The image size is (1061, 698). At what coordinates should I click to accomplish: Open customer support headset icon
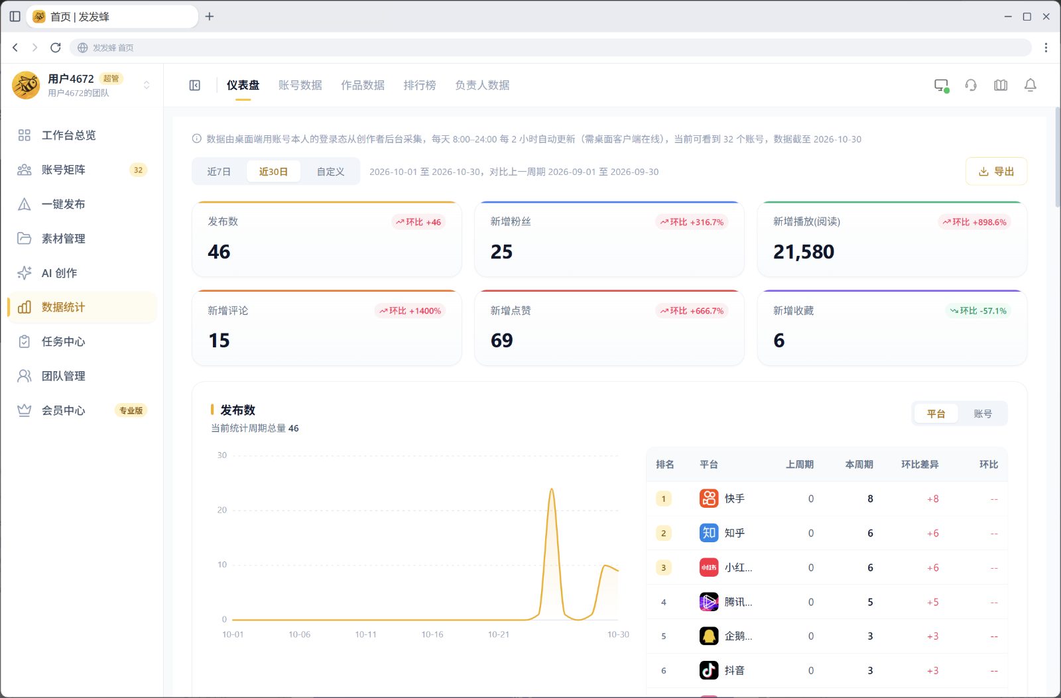(x=971, y=86)
